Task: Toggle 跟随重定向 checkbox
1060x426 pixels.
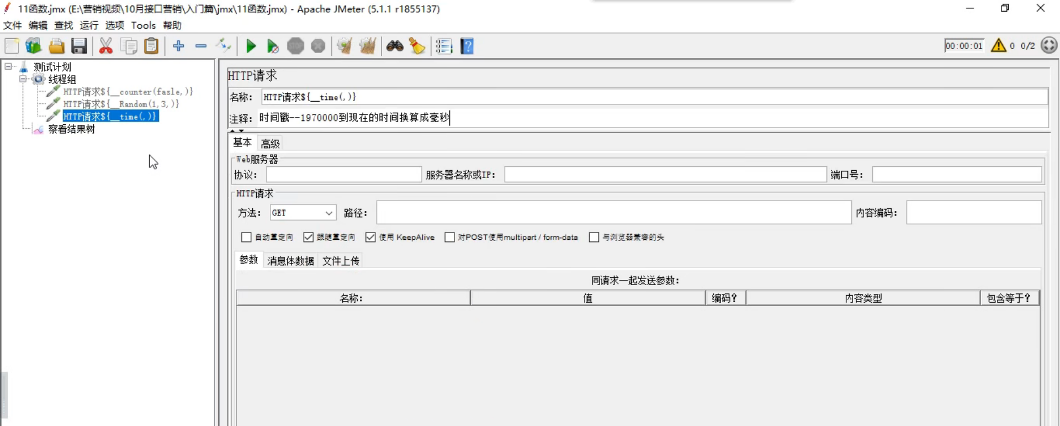Action: coord(308,237)
